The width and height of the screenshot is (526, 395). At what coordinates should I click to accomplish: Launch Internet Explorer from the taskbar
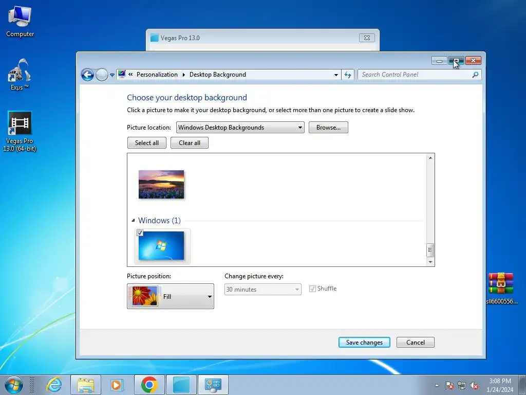[53, 385]
